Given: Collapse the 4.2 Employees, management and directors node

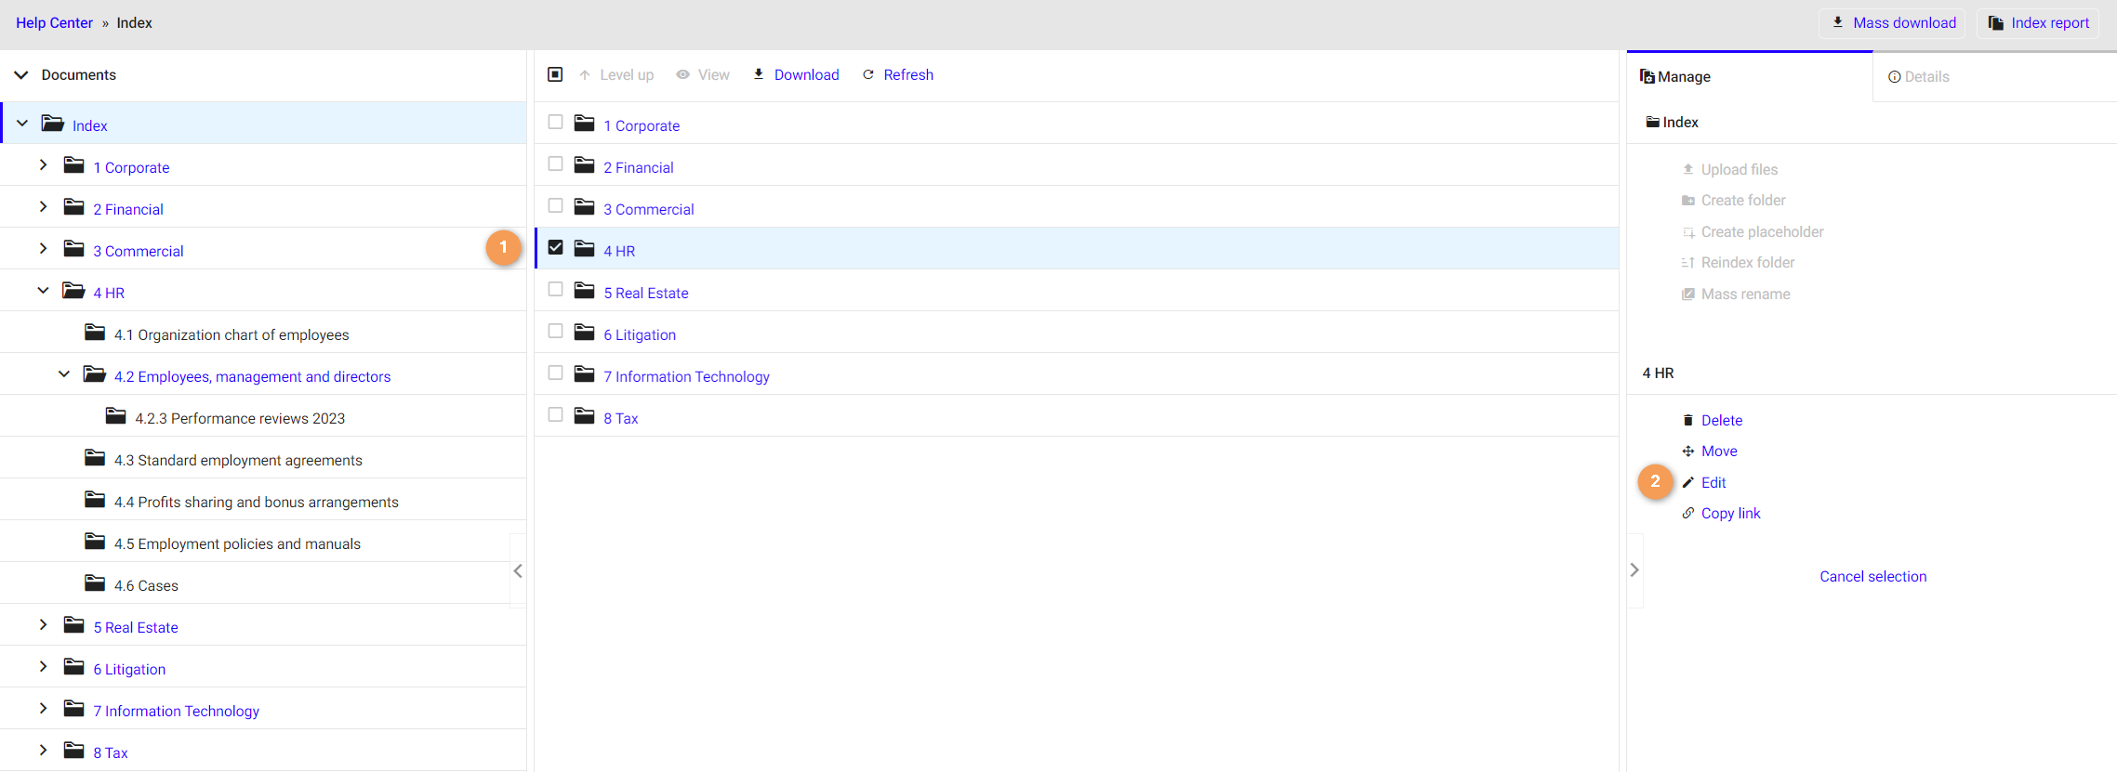Looking at the screenshot, I should tap(64, 374).
